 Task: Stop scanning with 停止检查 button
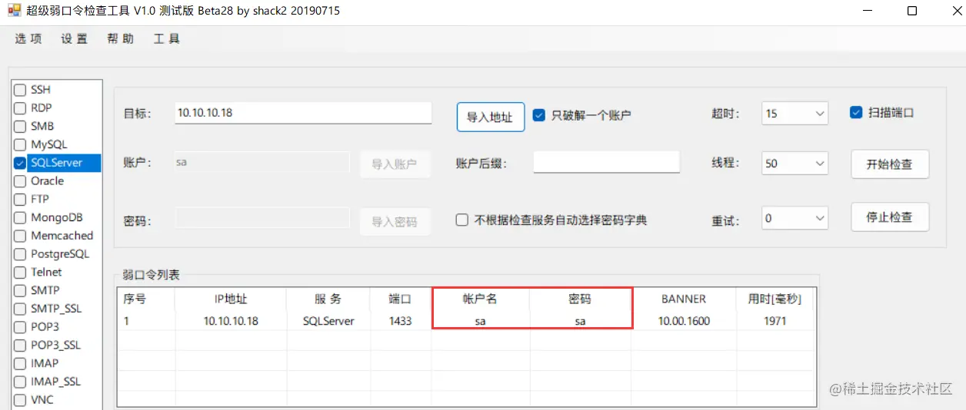pyautogui.click(x=890, y=217)
